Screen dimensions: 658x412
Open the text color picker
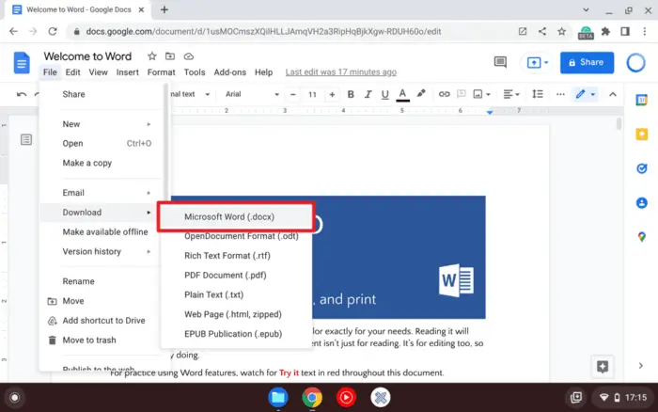point(402,94)
